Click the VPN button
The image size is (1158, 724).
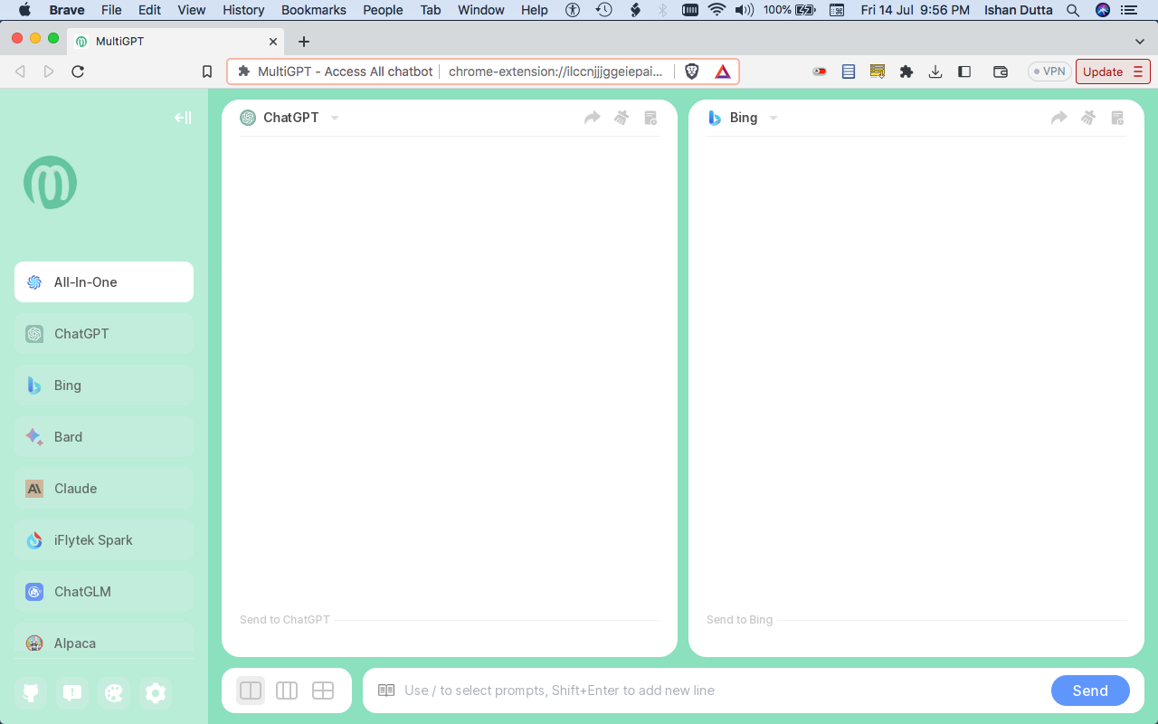pyautogui.click(x=1049, y=71)
